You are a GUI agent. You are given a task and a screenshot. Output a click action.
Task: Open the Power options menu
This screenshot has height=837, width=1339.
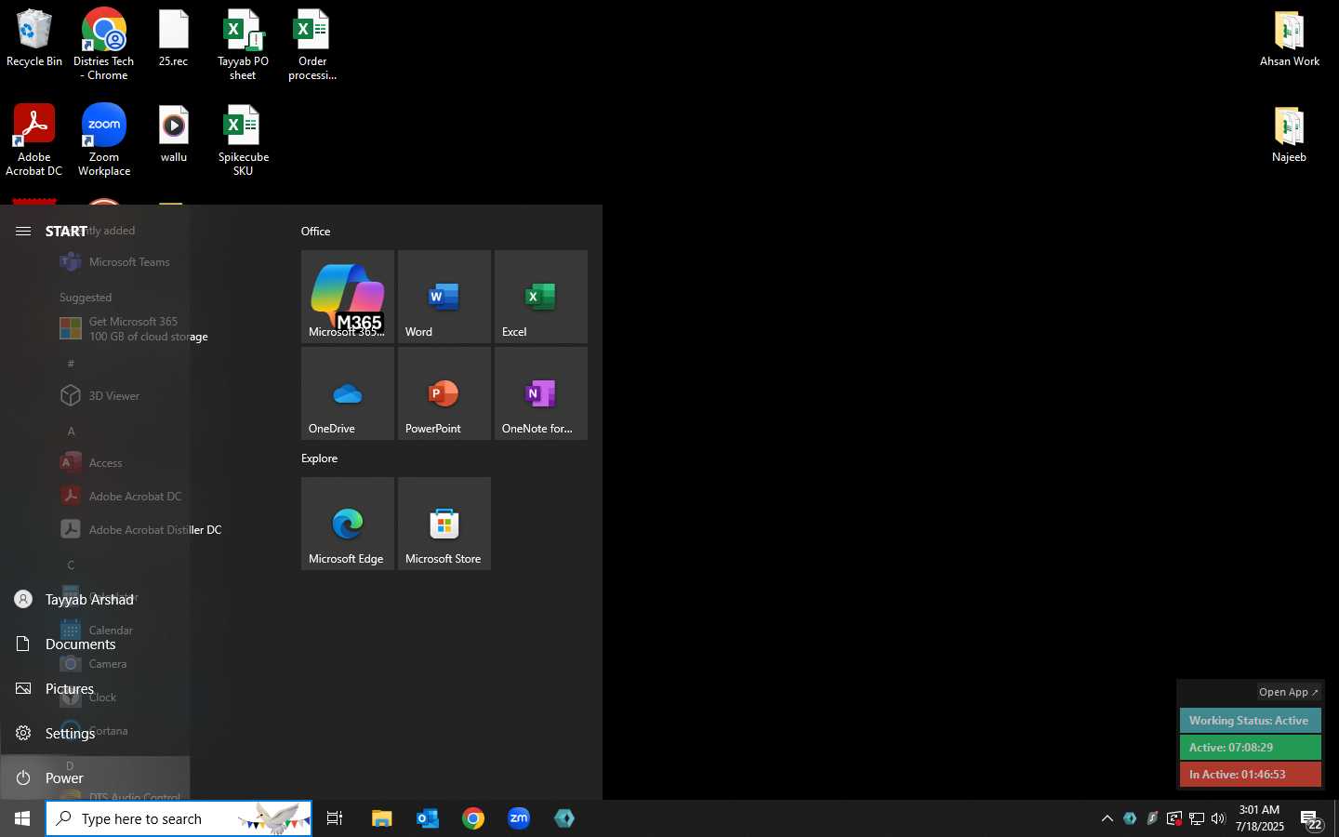95,778
